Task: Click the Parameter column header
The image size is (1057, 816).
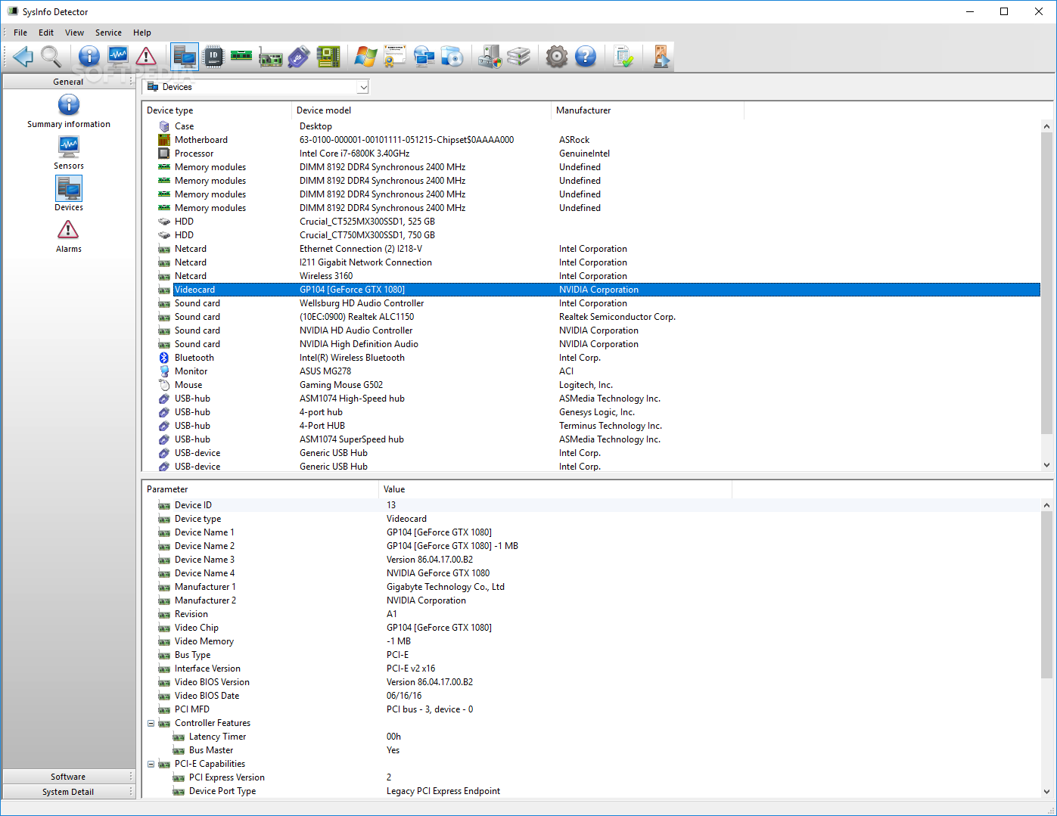Action: (x=260, y=489)
